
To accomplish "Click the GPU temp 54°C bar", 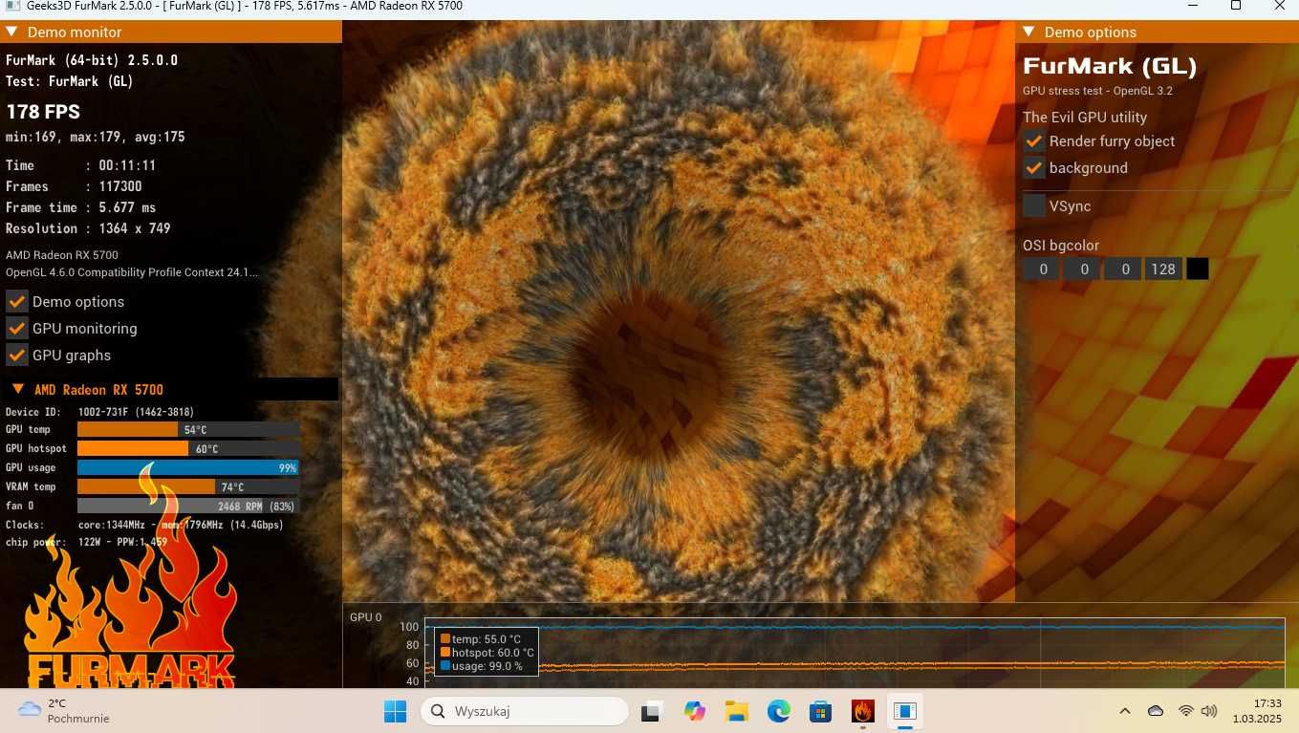I will (188, 430).
